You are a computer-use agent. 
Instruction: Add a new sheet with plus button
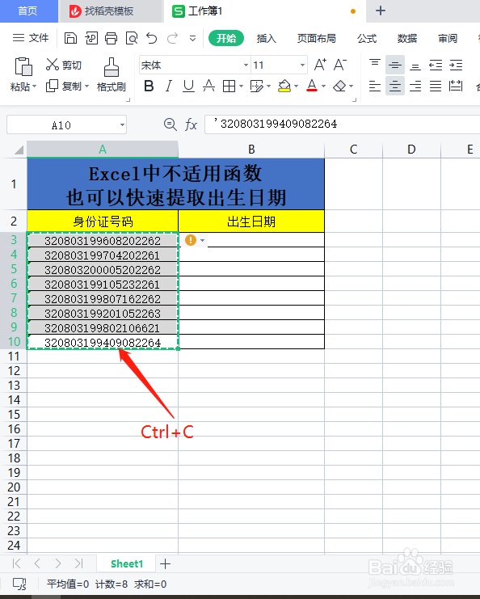165,564
